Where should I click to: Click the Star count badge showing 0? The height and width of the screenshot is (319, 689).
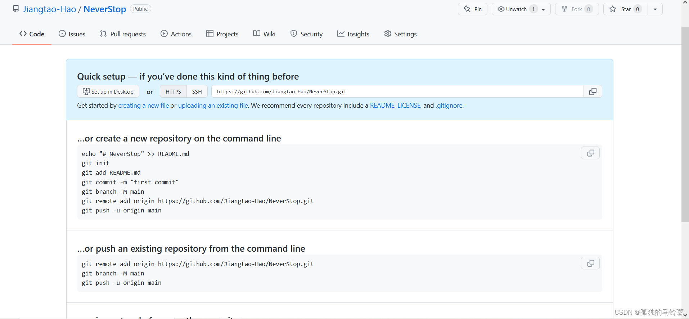coord(638,9)
